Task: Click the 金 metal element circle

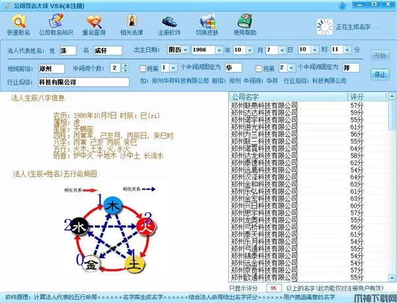Action: pyautogui.click(x=91, y=264)
